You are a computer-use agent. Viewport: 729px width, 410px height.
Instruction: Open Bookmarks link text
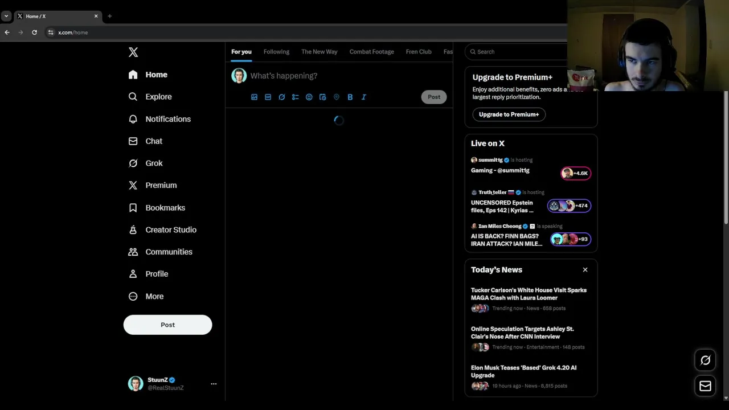coord(165,208)
